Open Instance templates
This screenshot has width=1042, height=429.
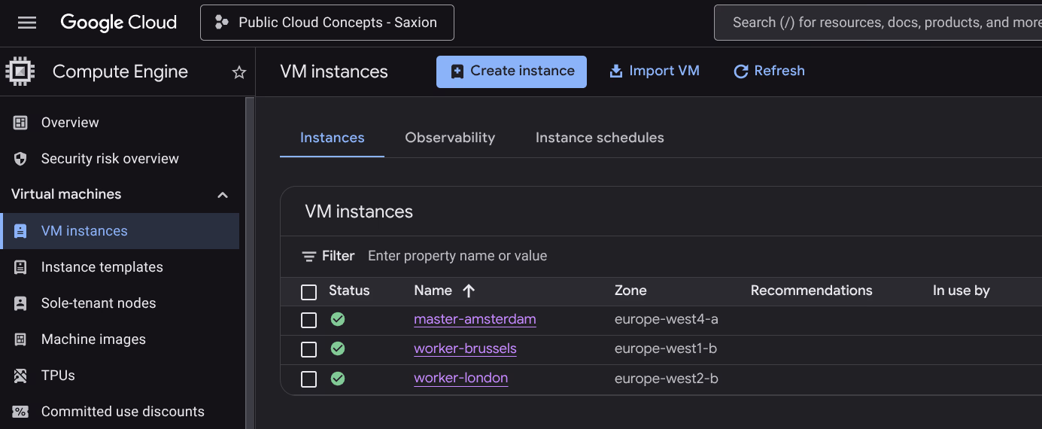[x=102, y=267]
